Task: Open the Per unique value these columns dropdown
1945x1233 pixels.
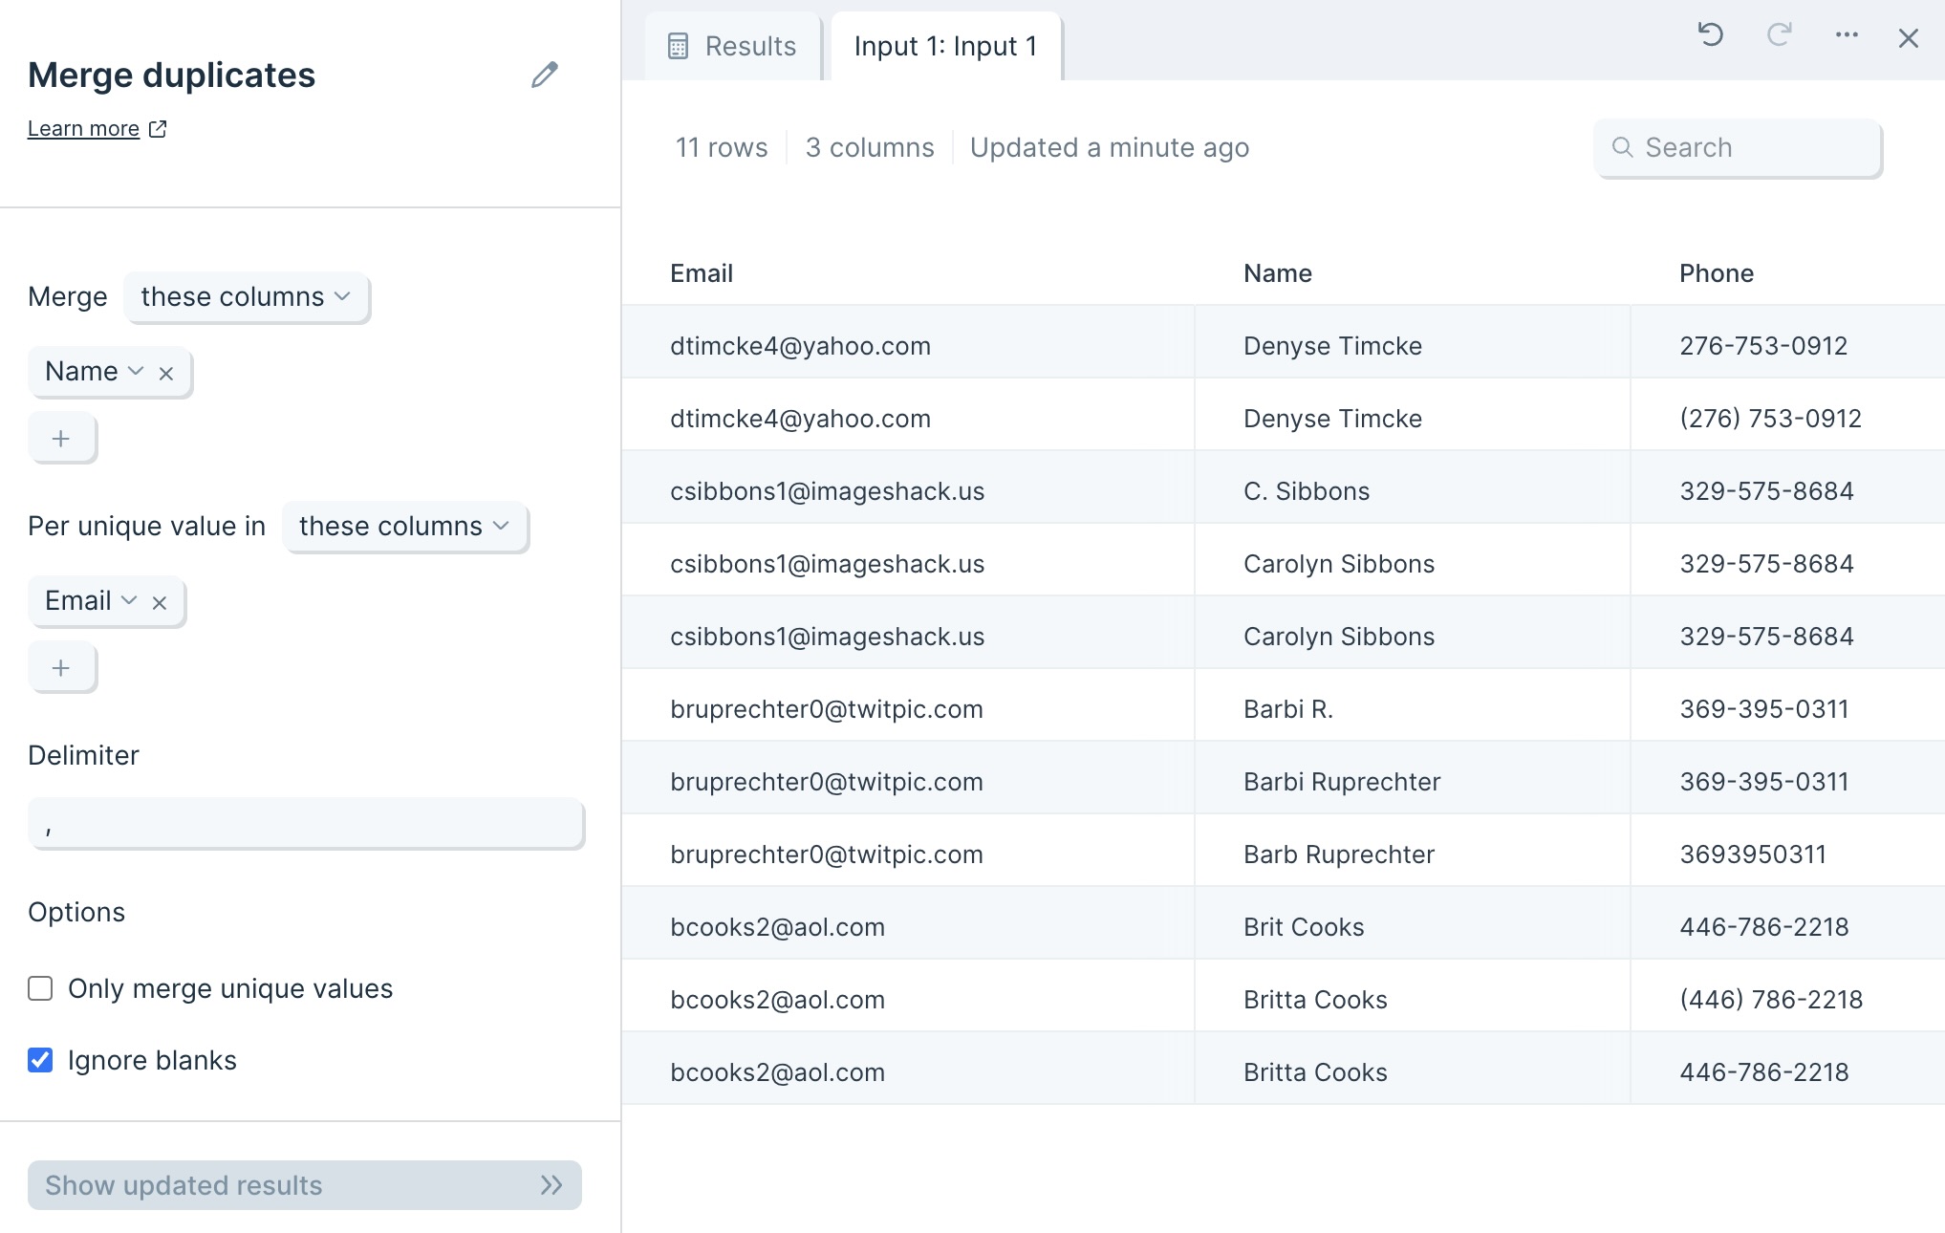Action: 404,527
